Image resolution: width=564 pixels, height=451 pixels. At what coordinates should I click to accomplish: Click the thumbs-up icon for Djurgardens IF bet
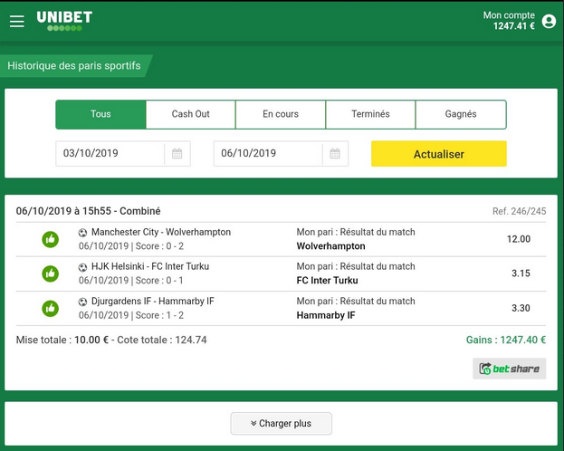51,309
